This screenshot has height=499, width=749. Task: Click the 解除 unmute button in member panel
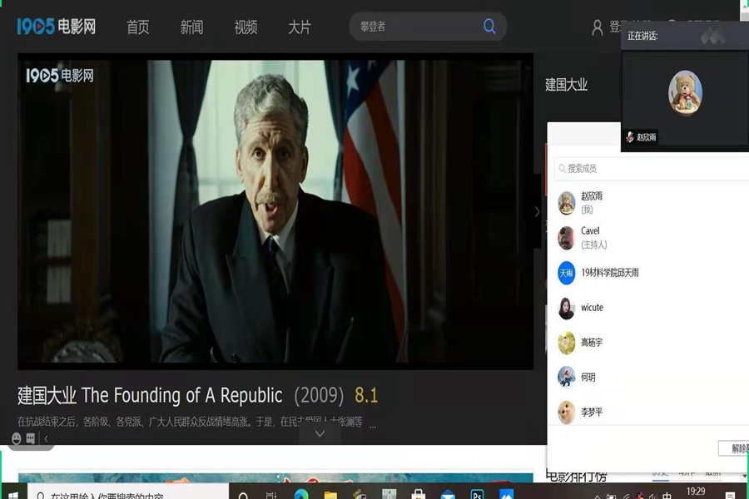click(734, 448)
